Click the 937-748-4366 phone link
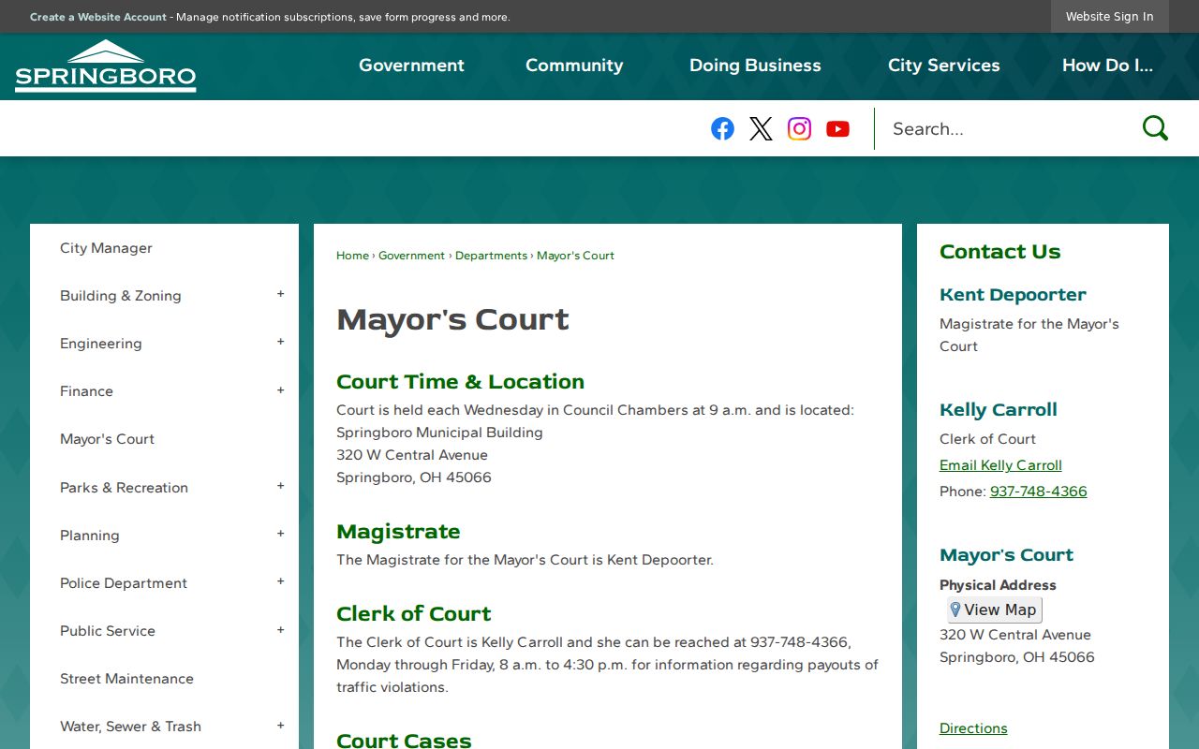Image resolution: width=1199 pixels, height=749 pixels. point(1039,492)
